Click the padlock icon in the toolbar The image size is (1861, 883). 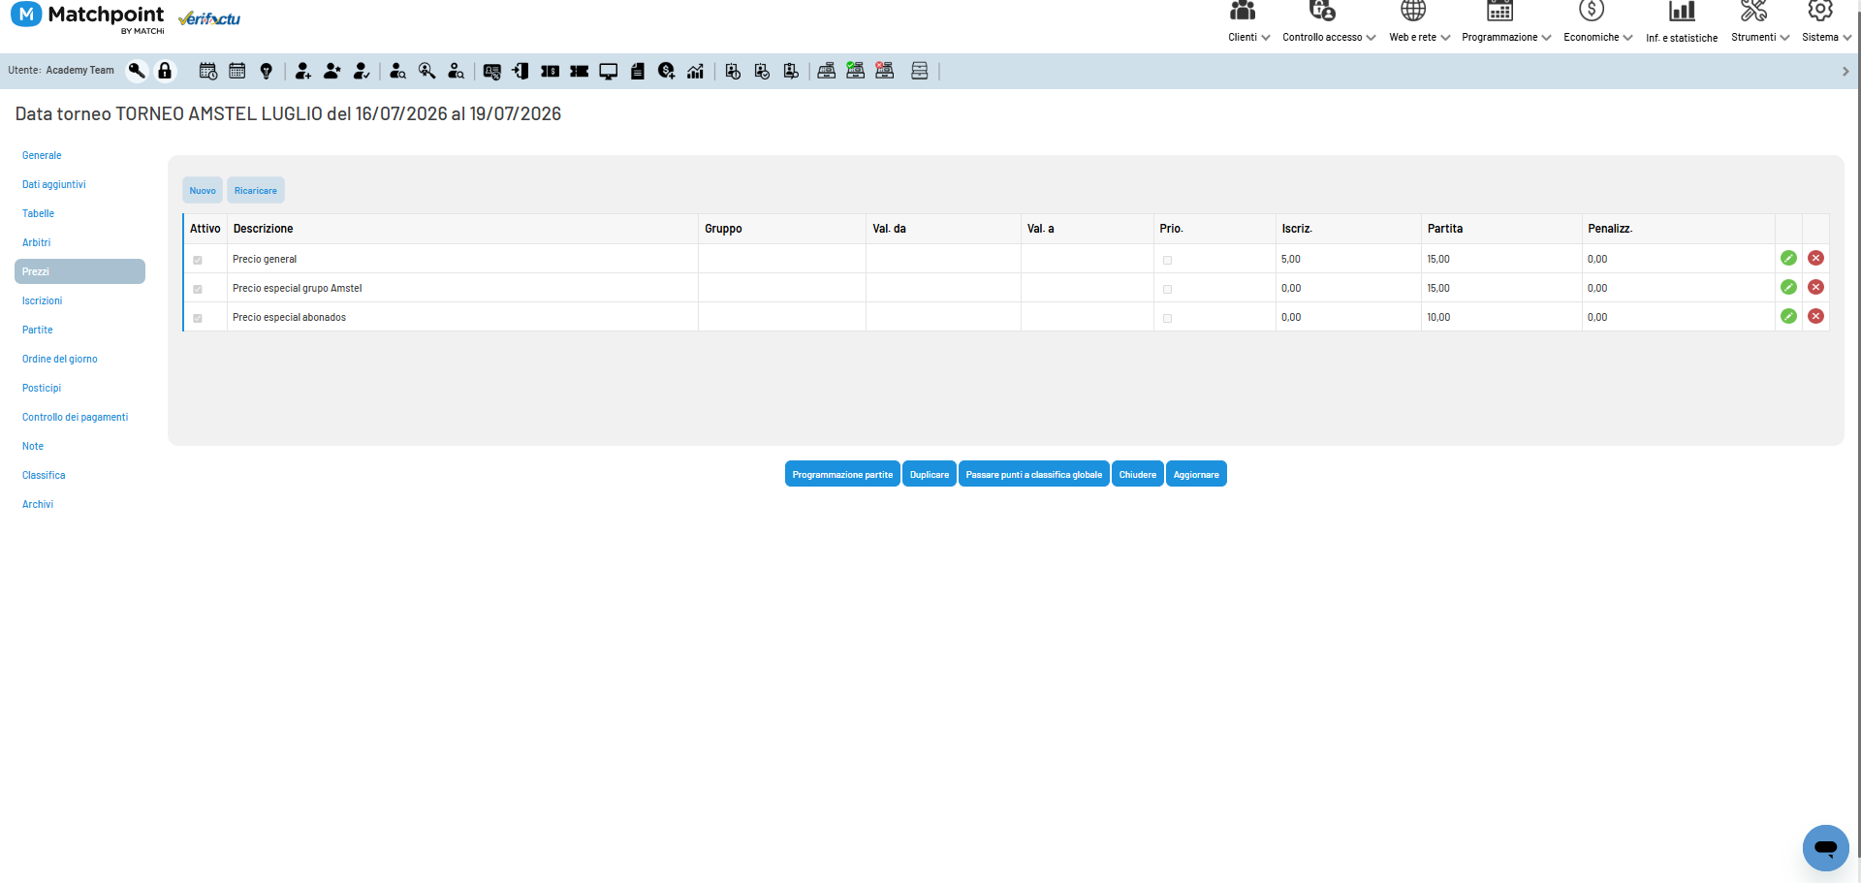pos(165,71)
